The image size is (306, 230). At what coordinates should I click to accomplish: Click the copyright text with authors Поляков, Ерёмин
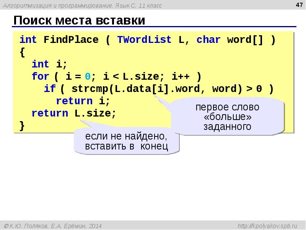click(53, 226)
